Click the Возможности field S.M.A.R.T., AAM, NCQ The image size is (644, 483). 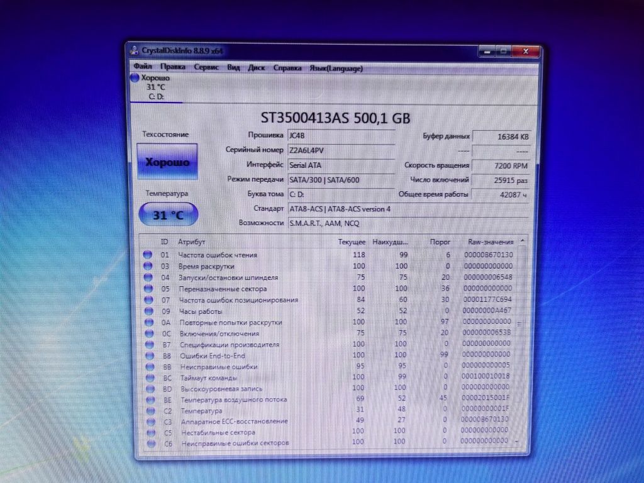click(x=408, y=223)
